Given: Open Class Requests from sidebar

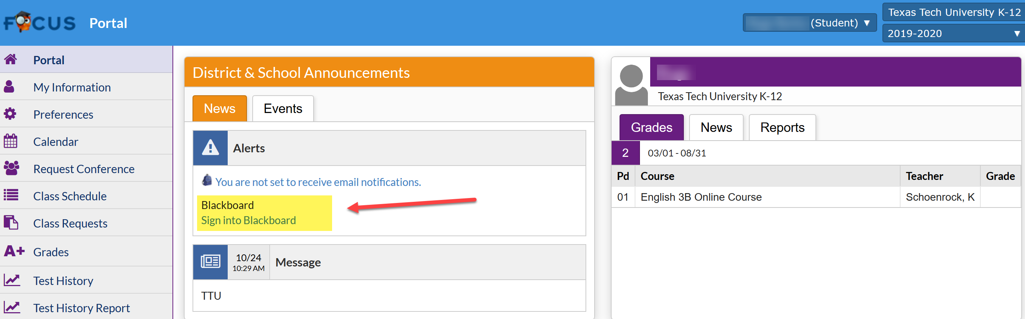Looking at the screenshot, I should click(86, 223).
